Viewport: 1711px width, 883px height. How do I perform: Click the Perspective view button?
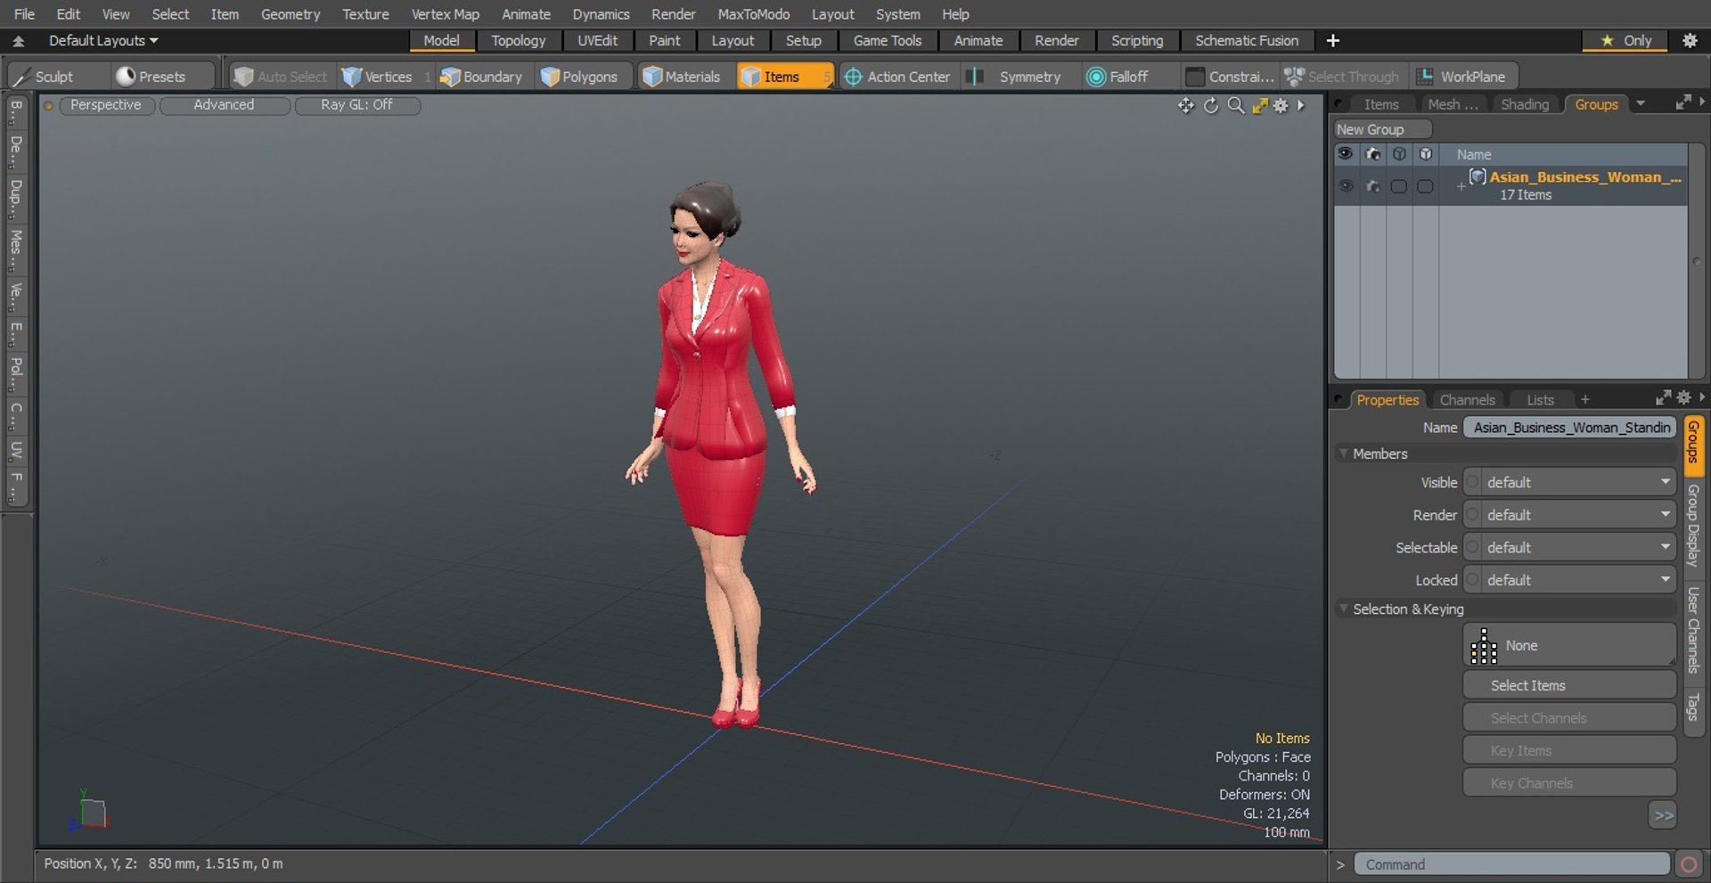tap(106, 105)
